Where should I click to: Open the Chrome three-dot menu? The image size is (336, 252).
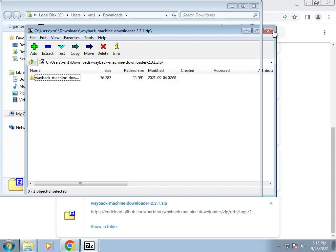329,17
